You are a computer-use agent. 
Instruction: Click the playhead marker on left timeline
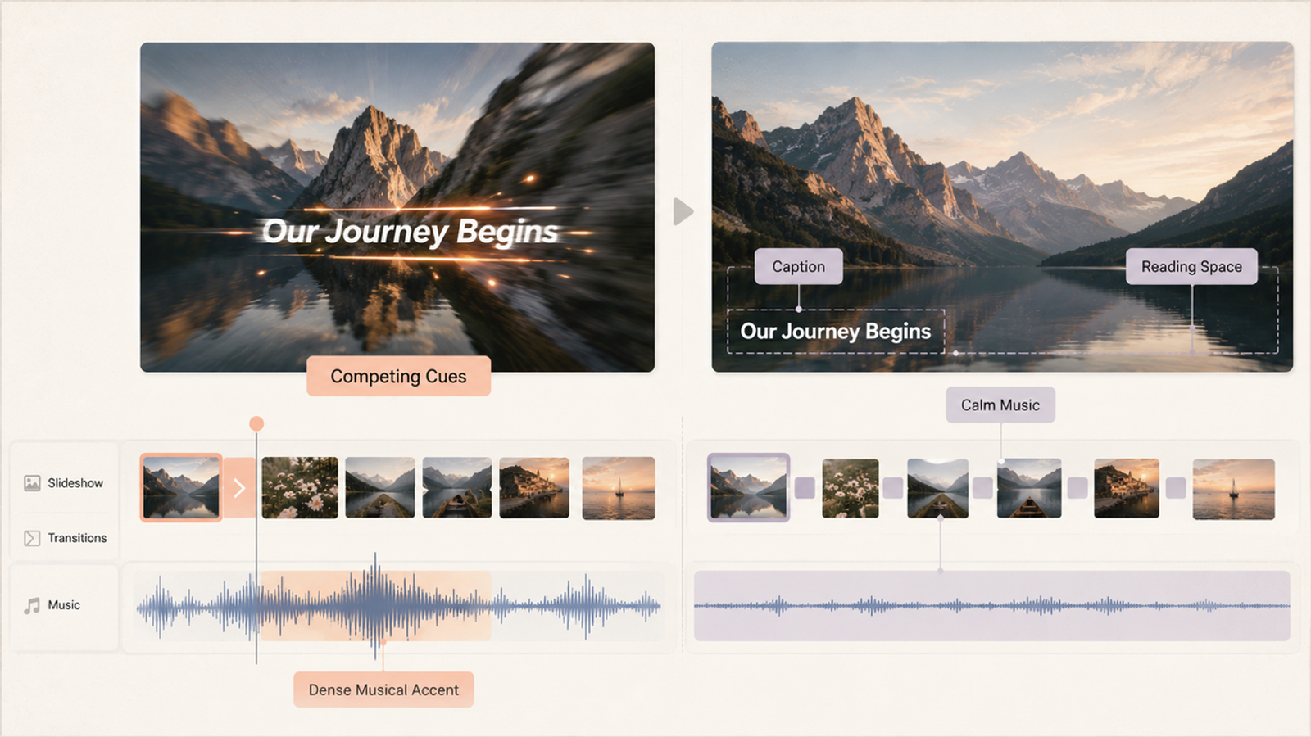point(256,423)
